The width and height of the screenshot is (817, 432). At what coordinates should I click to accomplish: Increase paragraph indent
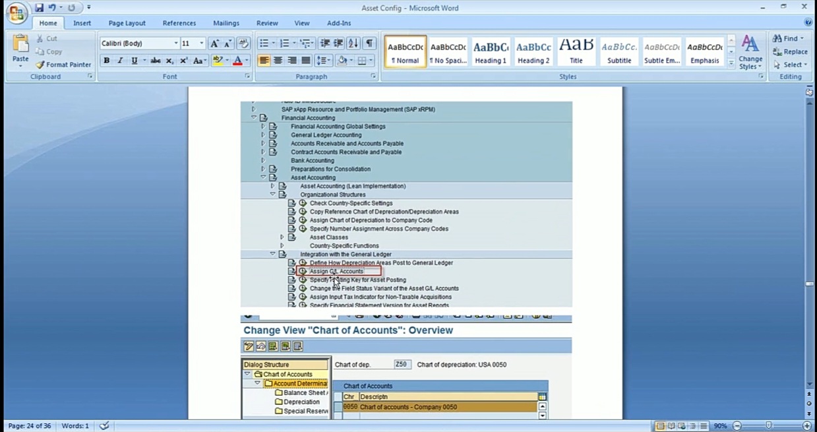[338, 44]
